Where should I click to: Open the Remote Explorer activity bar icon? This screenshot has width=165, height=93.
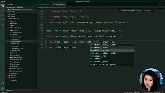click(x=2, y=25)
